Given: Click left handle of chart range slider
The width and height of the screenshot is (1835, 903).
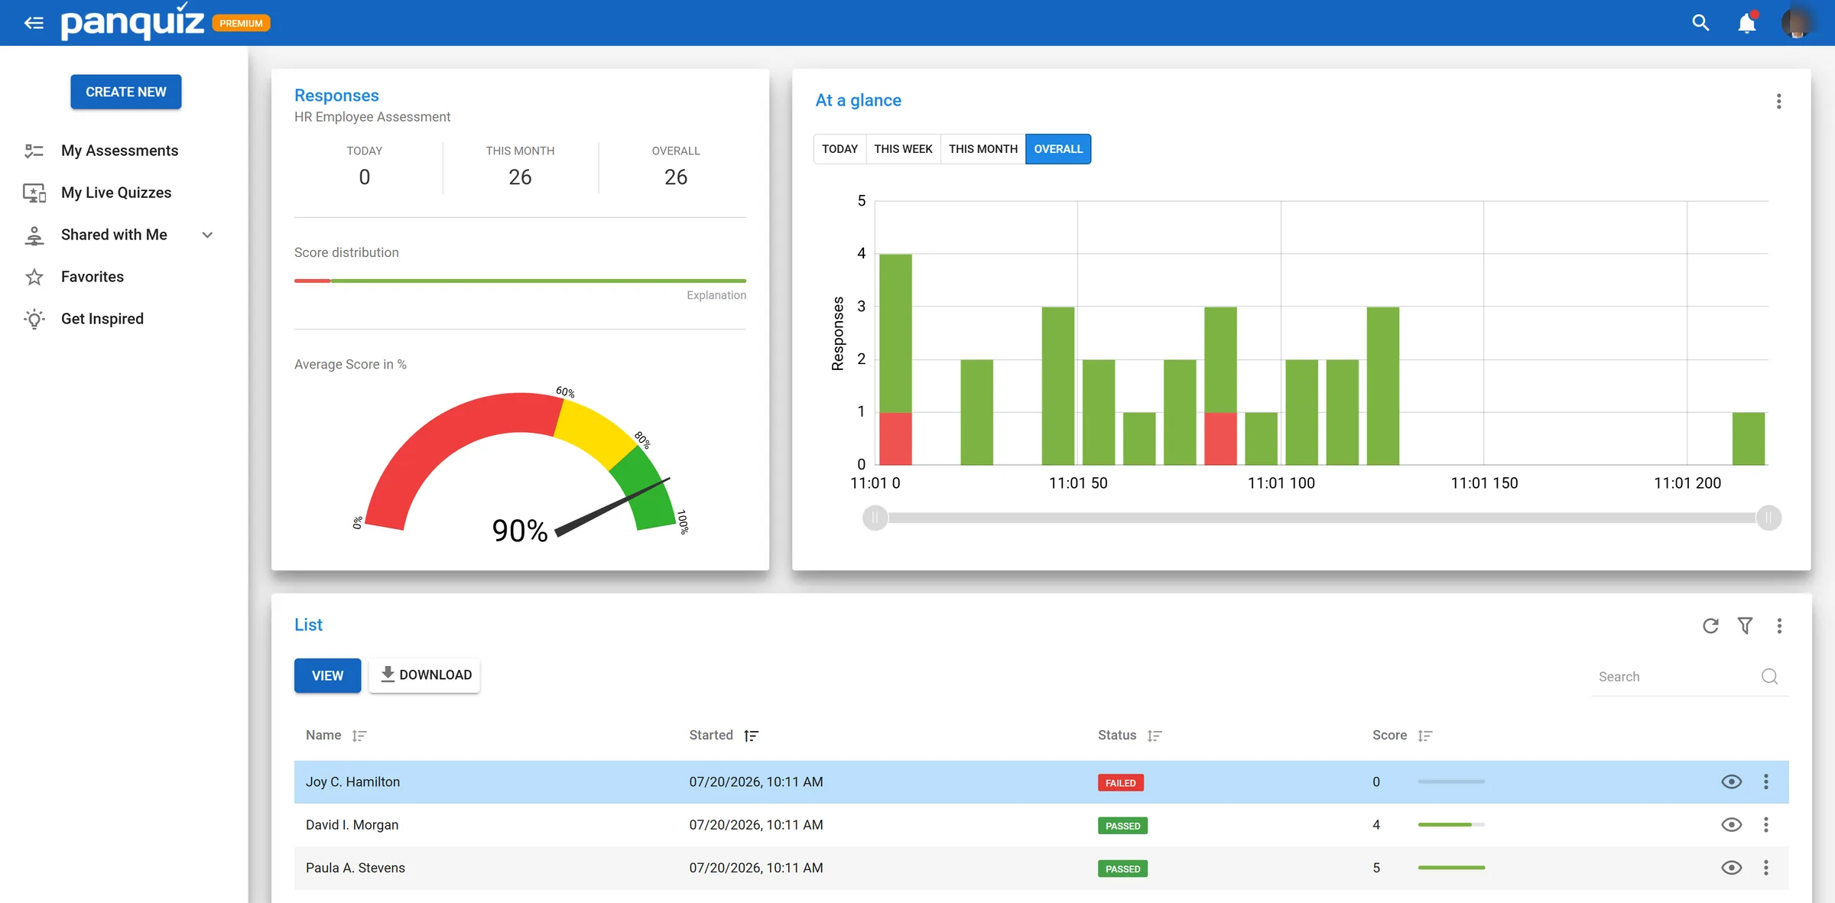Looking at the screenshot, I should [x=875, y=518].
